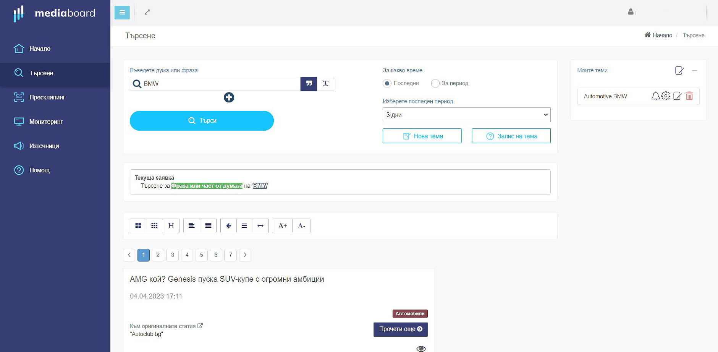Click the mediaboard logo
The width and height of the screenshot is (718, 352).
54,13
